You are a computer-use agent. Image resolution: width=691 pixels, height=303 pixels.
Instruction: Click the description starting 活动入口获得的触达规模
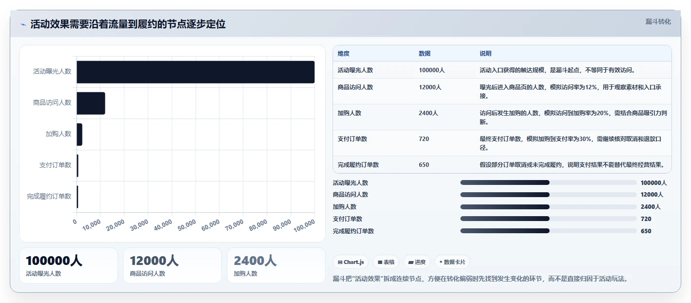[557, 70]
